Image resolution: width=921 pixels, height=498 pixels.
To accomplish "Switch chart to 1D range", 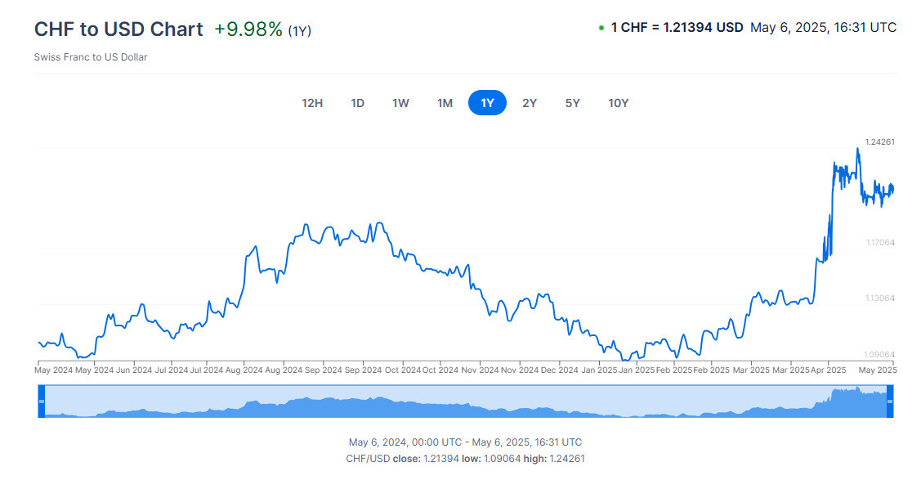I will 357,103.
